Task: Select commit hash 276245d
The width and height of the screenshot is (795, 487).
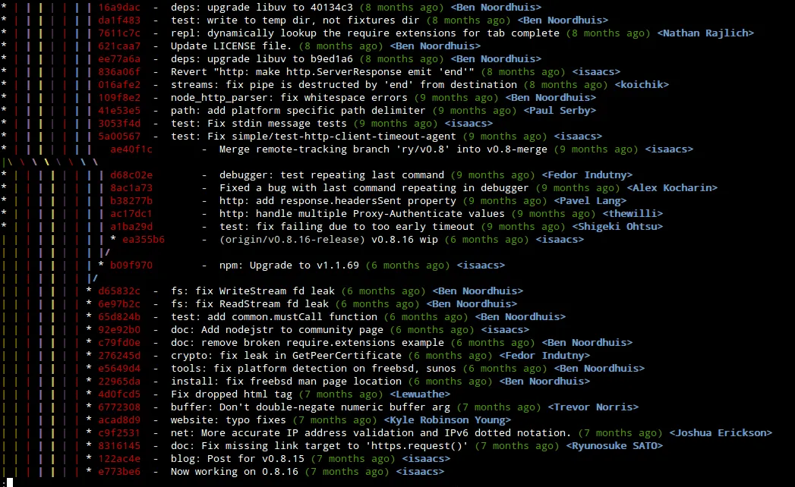Action: [119, 356]
